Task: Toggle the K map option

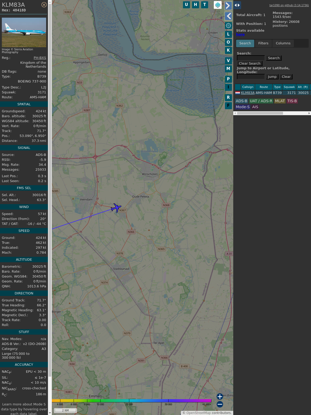Action: coord(228,50)
